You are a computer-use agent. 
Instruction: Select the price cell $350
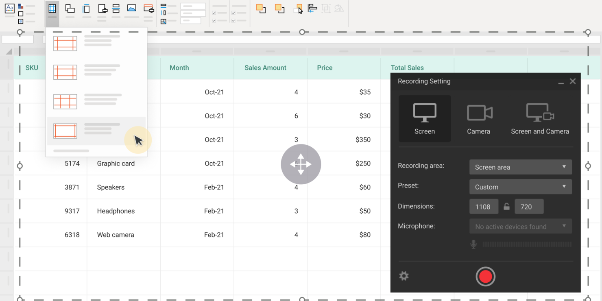click(344, 140)
